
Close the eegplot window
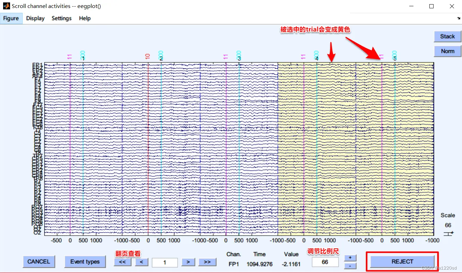point(452,6)
